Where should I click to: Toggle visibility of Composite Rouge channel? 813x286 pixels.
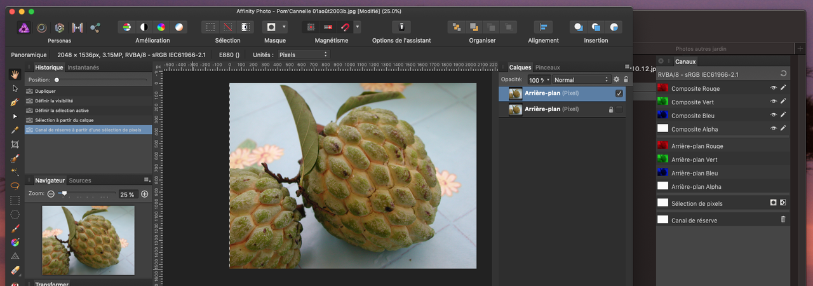(x=774, y=88)
